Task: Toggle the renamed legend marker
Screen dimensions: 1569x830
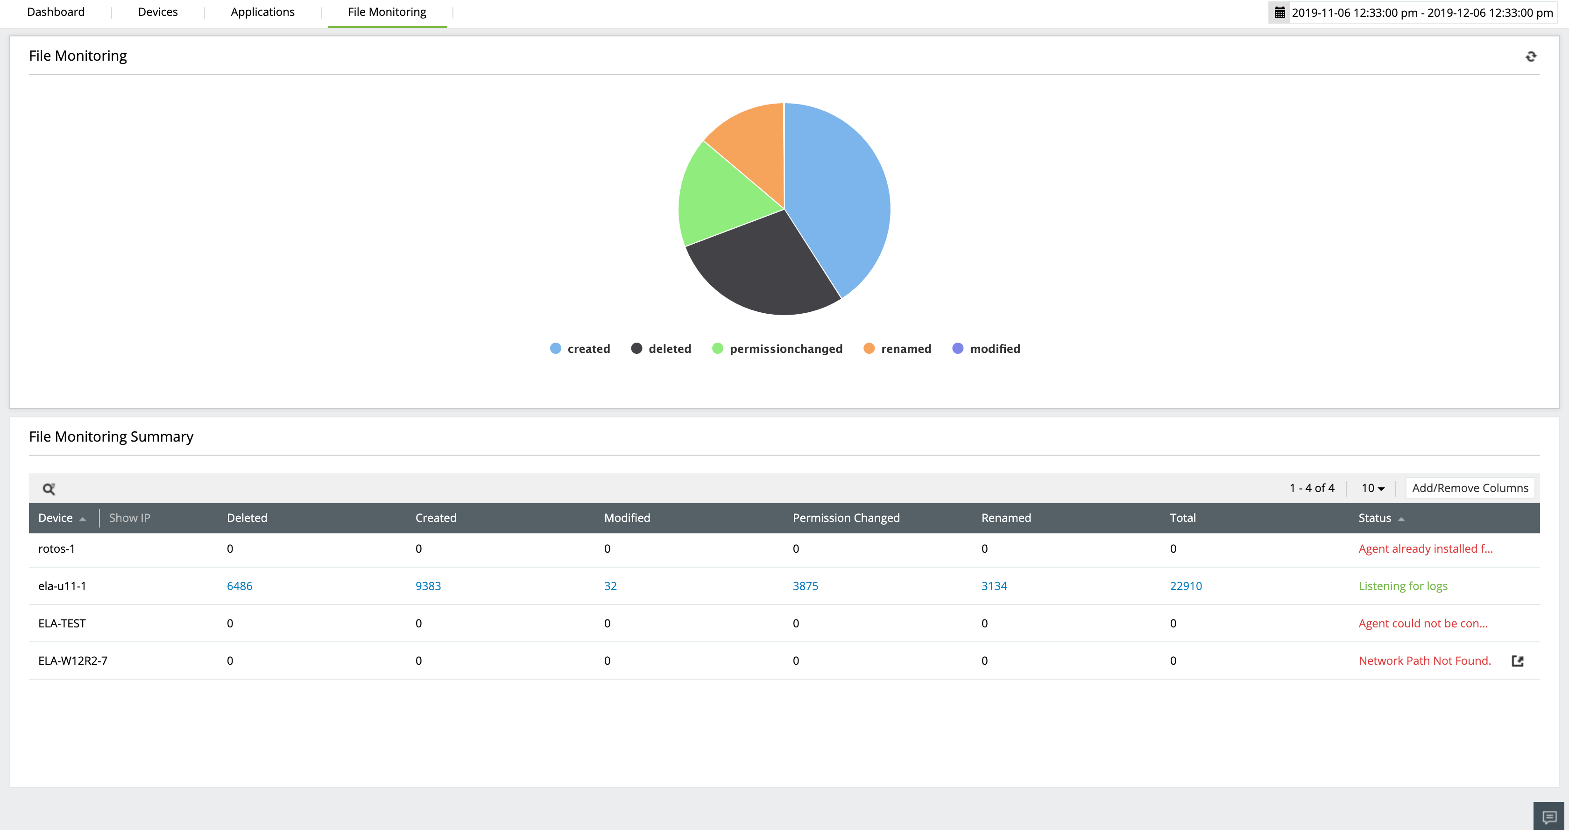Action: coord(869,348)
